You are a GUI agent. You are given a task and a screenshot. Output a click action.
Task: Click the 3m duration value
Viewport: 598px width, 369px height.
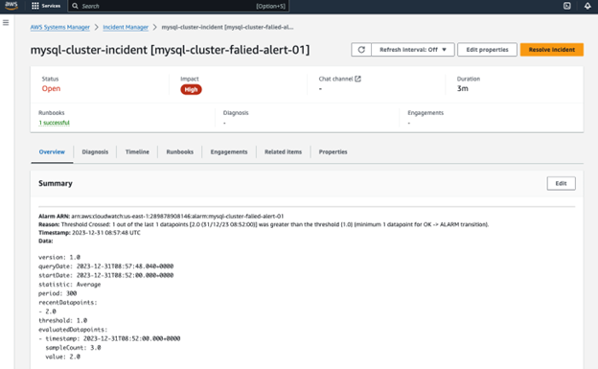(462, 88)
